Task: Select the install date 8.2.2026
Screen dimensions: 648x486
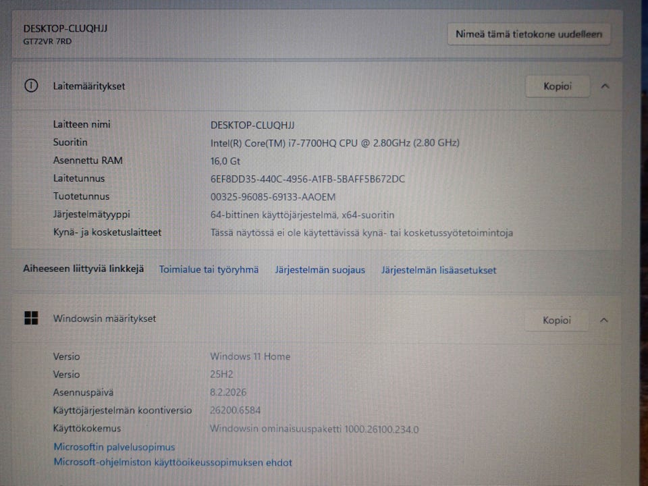Action: [x=227, y=392]
